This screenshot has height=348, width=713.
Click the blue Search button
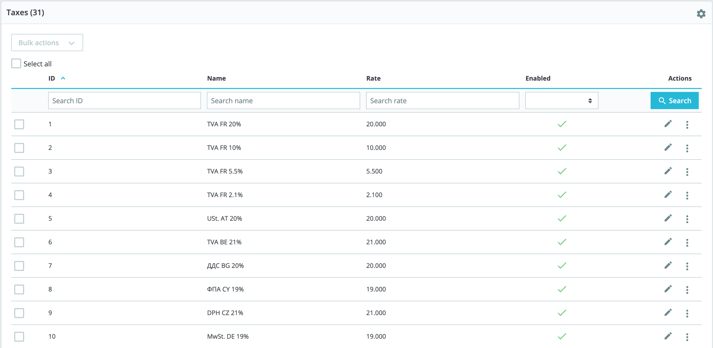674,101
